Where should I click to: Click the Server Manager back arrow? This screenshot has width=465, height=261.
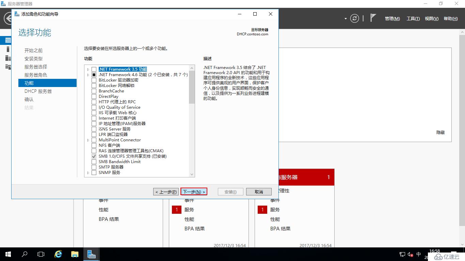(x=7, y=18)
